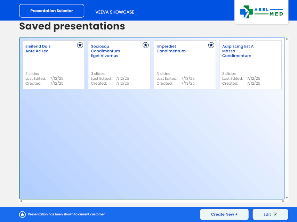Click the scroll left arrow
Screen dimensions: 297x222
21,201
